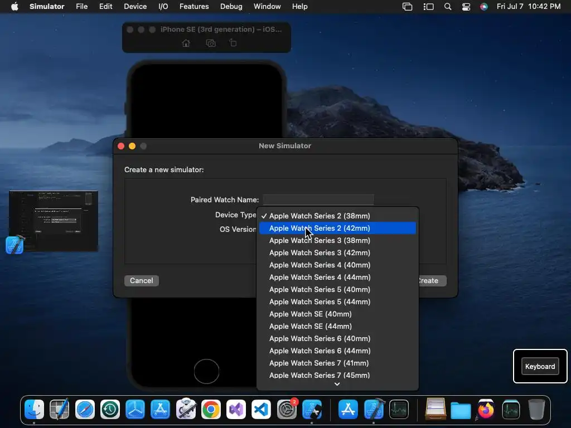
Task: Open Finder from the dock
Action: pyautogui.click(x=34, y=409)
